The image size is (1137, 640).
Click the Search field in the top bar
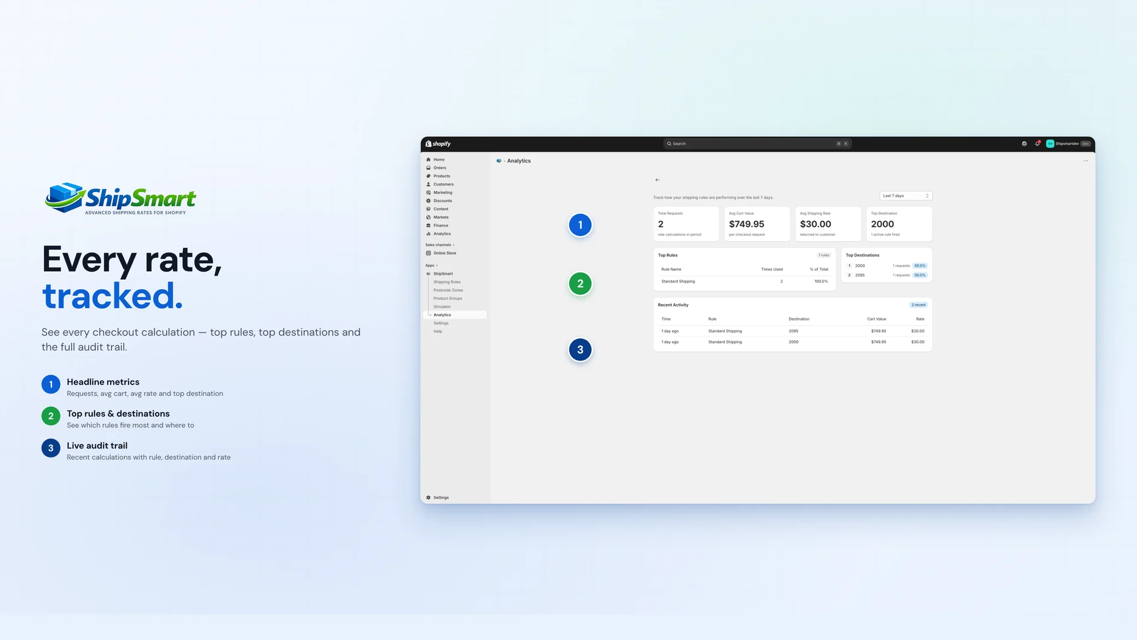click(x=757, y=144)
